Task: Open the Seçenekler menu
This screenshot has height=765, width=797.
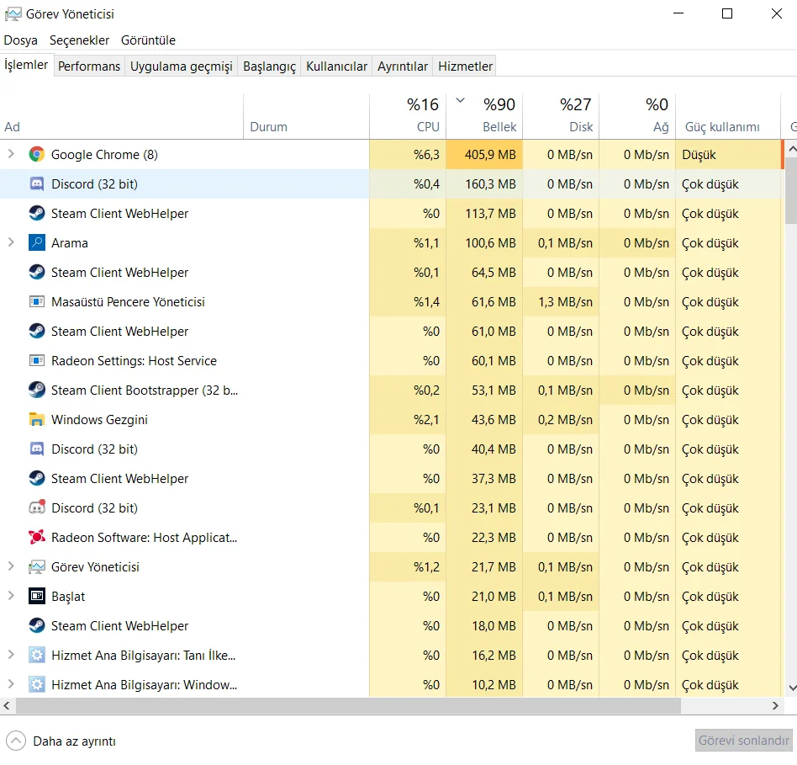Action: [x=79, y=40]
